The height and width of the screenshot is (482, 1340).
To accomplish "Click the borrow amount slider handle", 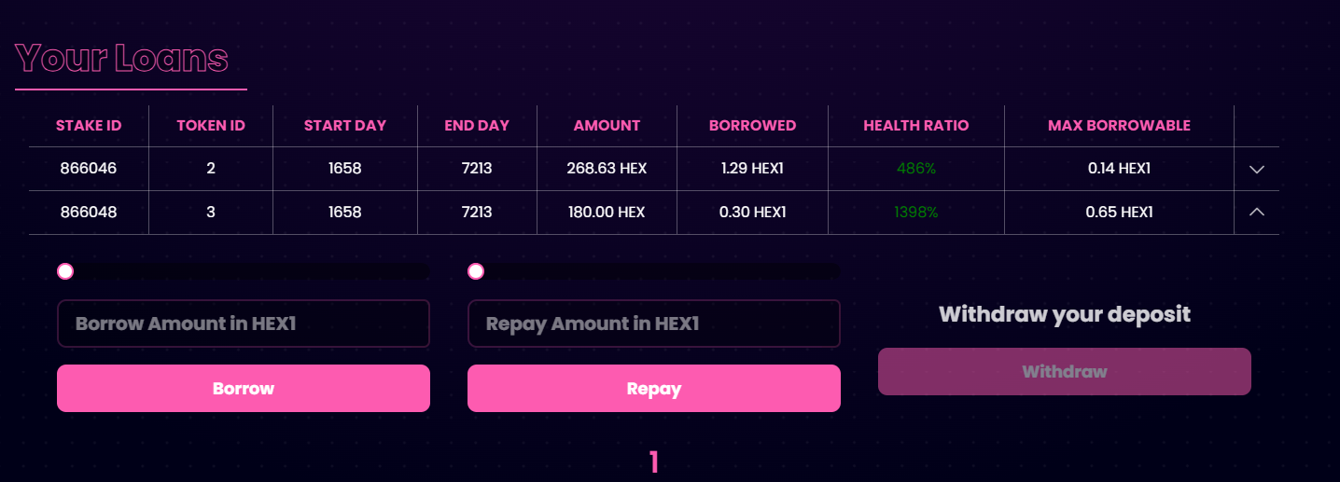I will [x=65, y=271].
